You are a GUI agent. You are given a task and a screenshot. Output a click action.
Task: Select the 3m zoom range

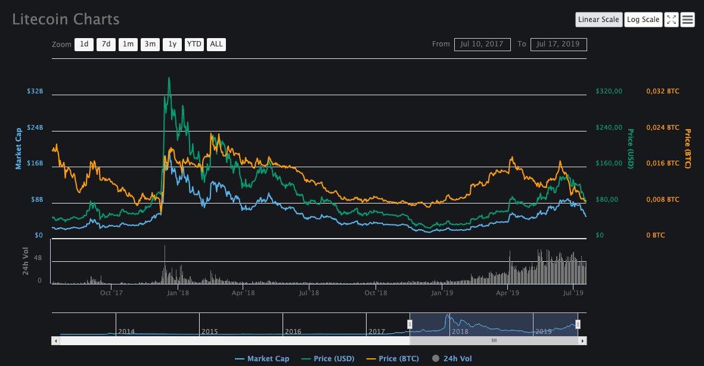(x=150, y=44)
